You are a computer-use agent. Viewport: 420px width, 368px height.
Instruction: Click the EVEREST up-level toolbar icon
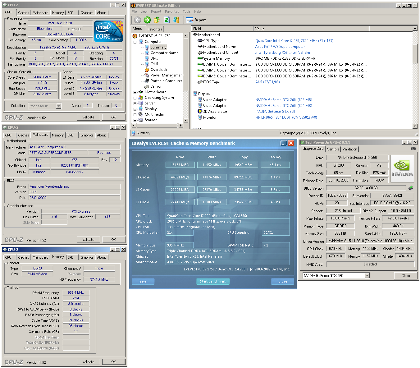157,20
